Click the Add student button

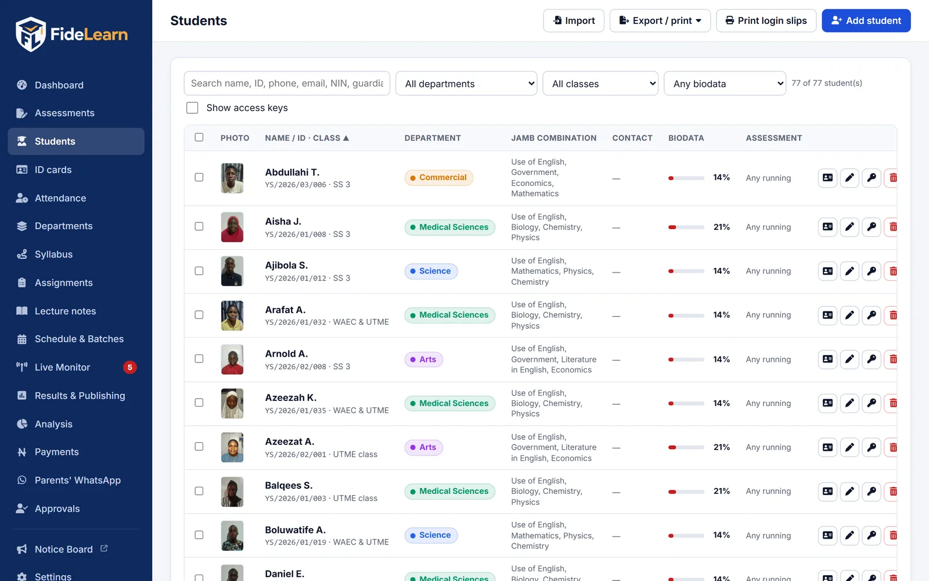(x=866, y=21)
